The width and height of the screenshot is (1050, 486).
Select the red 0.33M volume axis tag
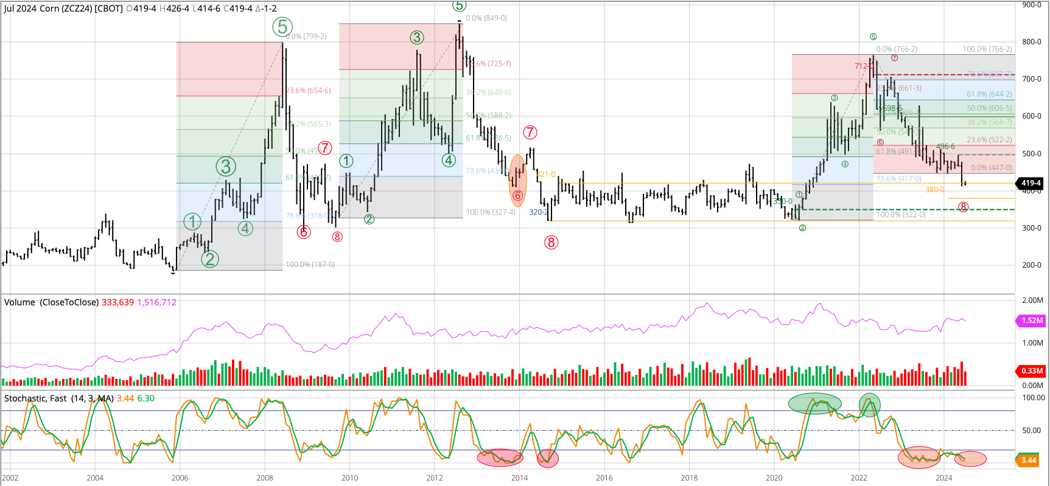1032,371
